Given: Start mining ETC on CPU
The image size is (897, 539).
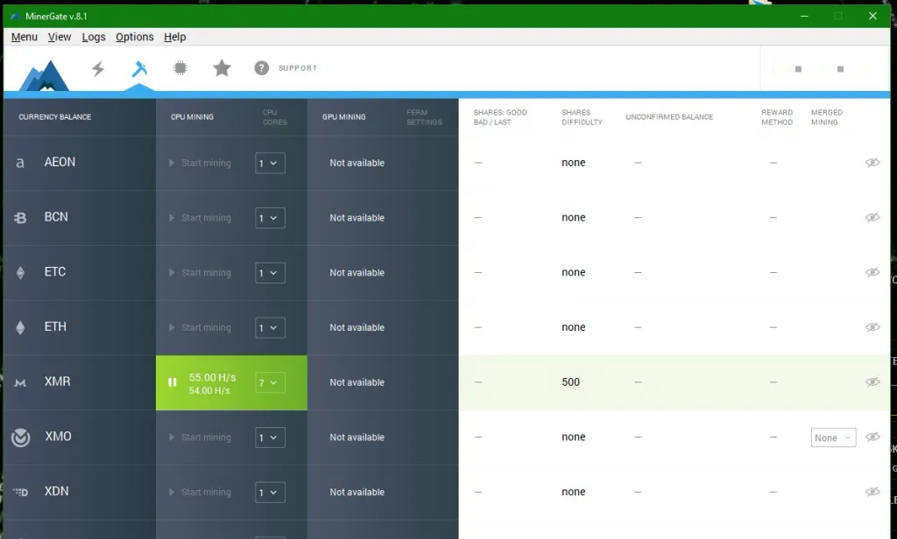Looking at the screenshot, I should point(201,273).
